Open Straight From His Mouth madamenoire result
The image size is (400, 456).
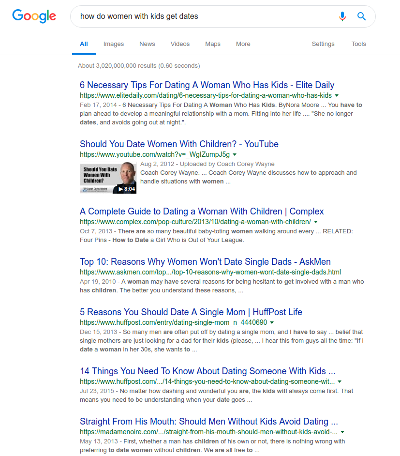coord(209,421)
